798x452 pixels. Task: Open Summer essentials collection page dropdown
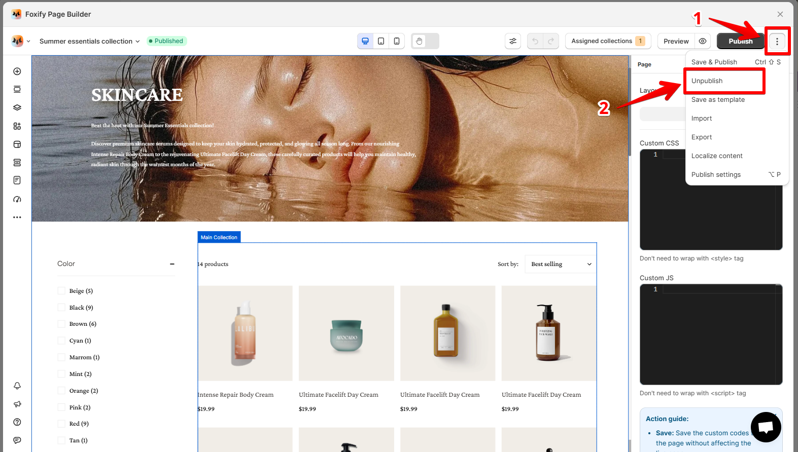tap(90, 41)
